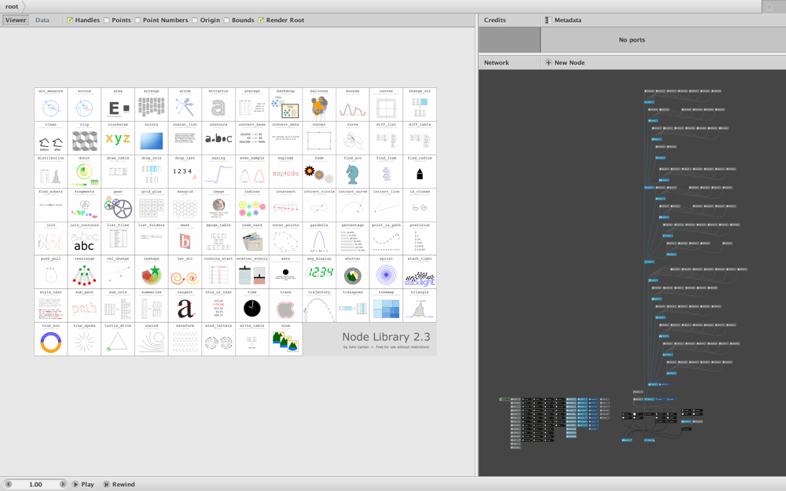Click the clockwise xyz tile
Viewport: 786px width, 491px height.
[118, 138]
